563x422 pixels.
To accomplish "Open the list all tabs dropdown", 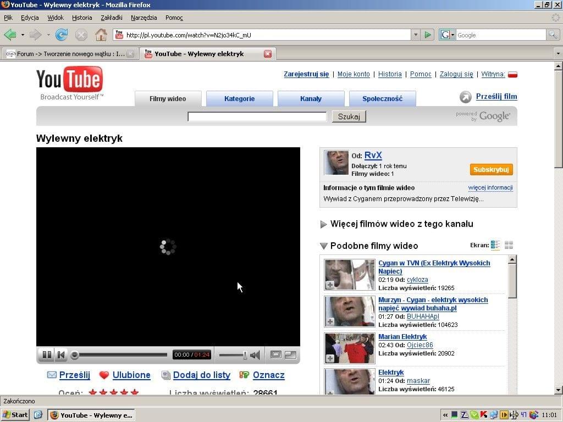I will pyautogui.click(x=558, y=54).
